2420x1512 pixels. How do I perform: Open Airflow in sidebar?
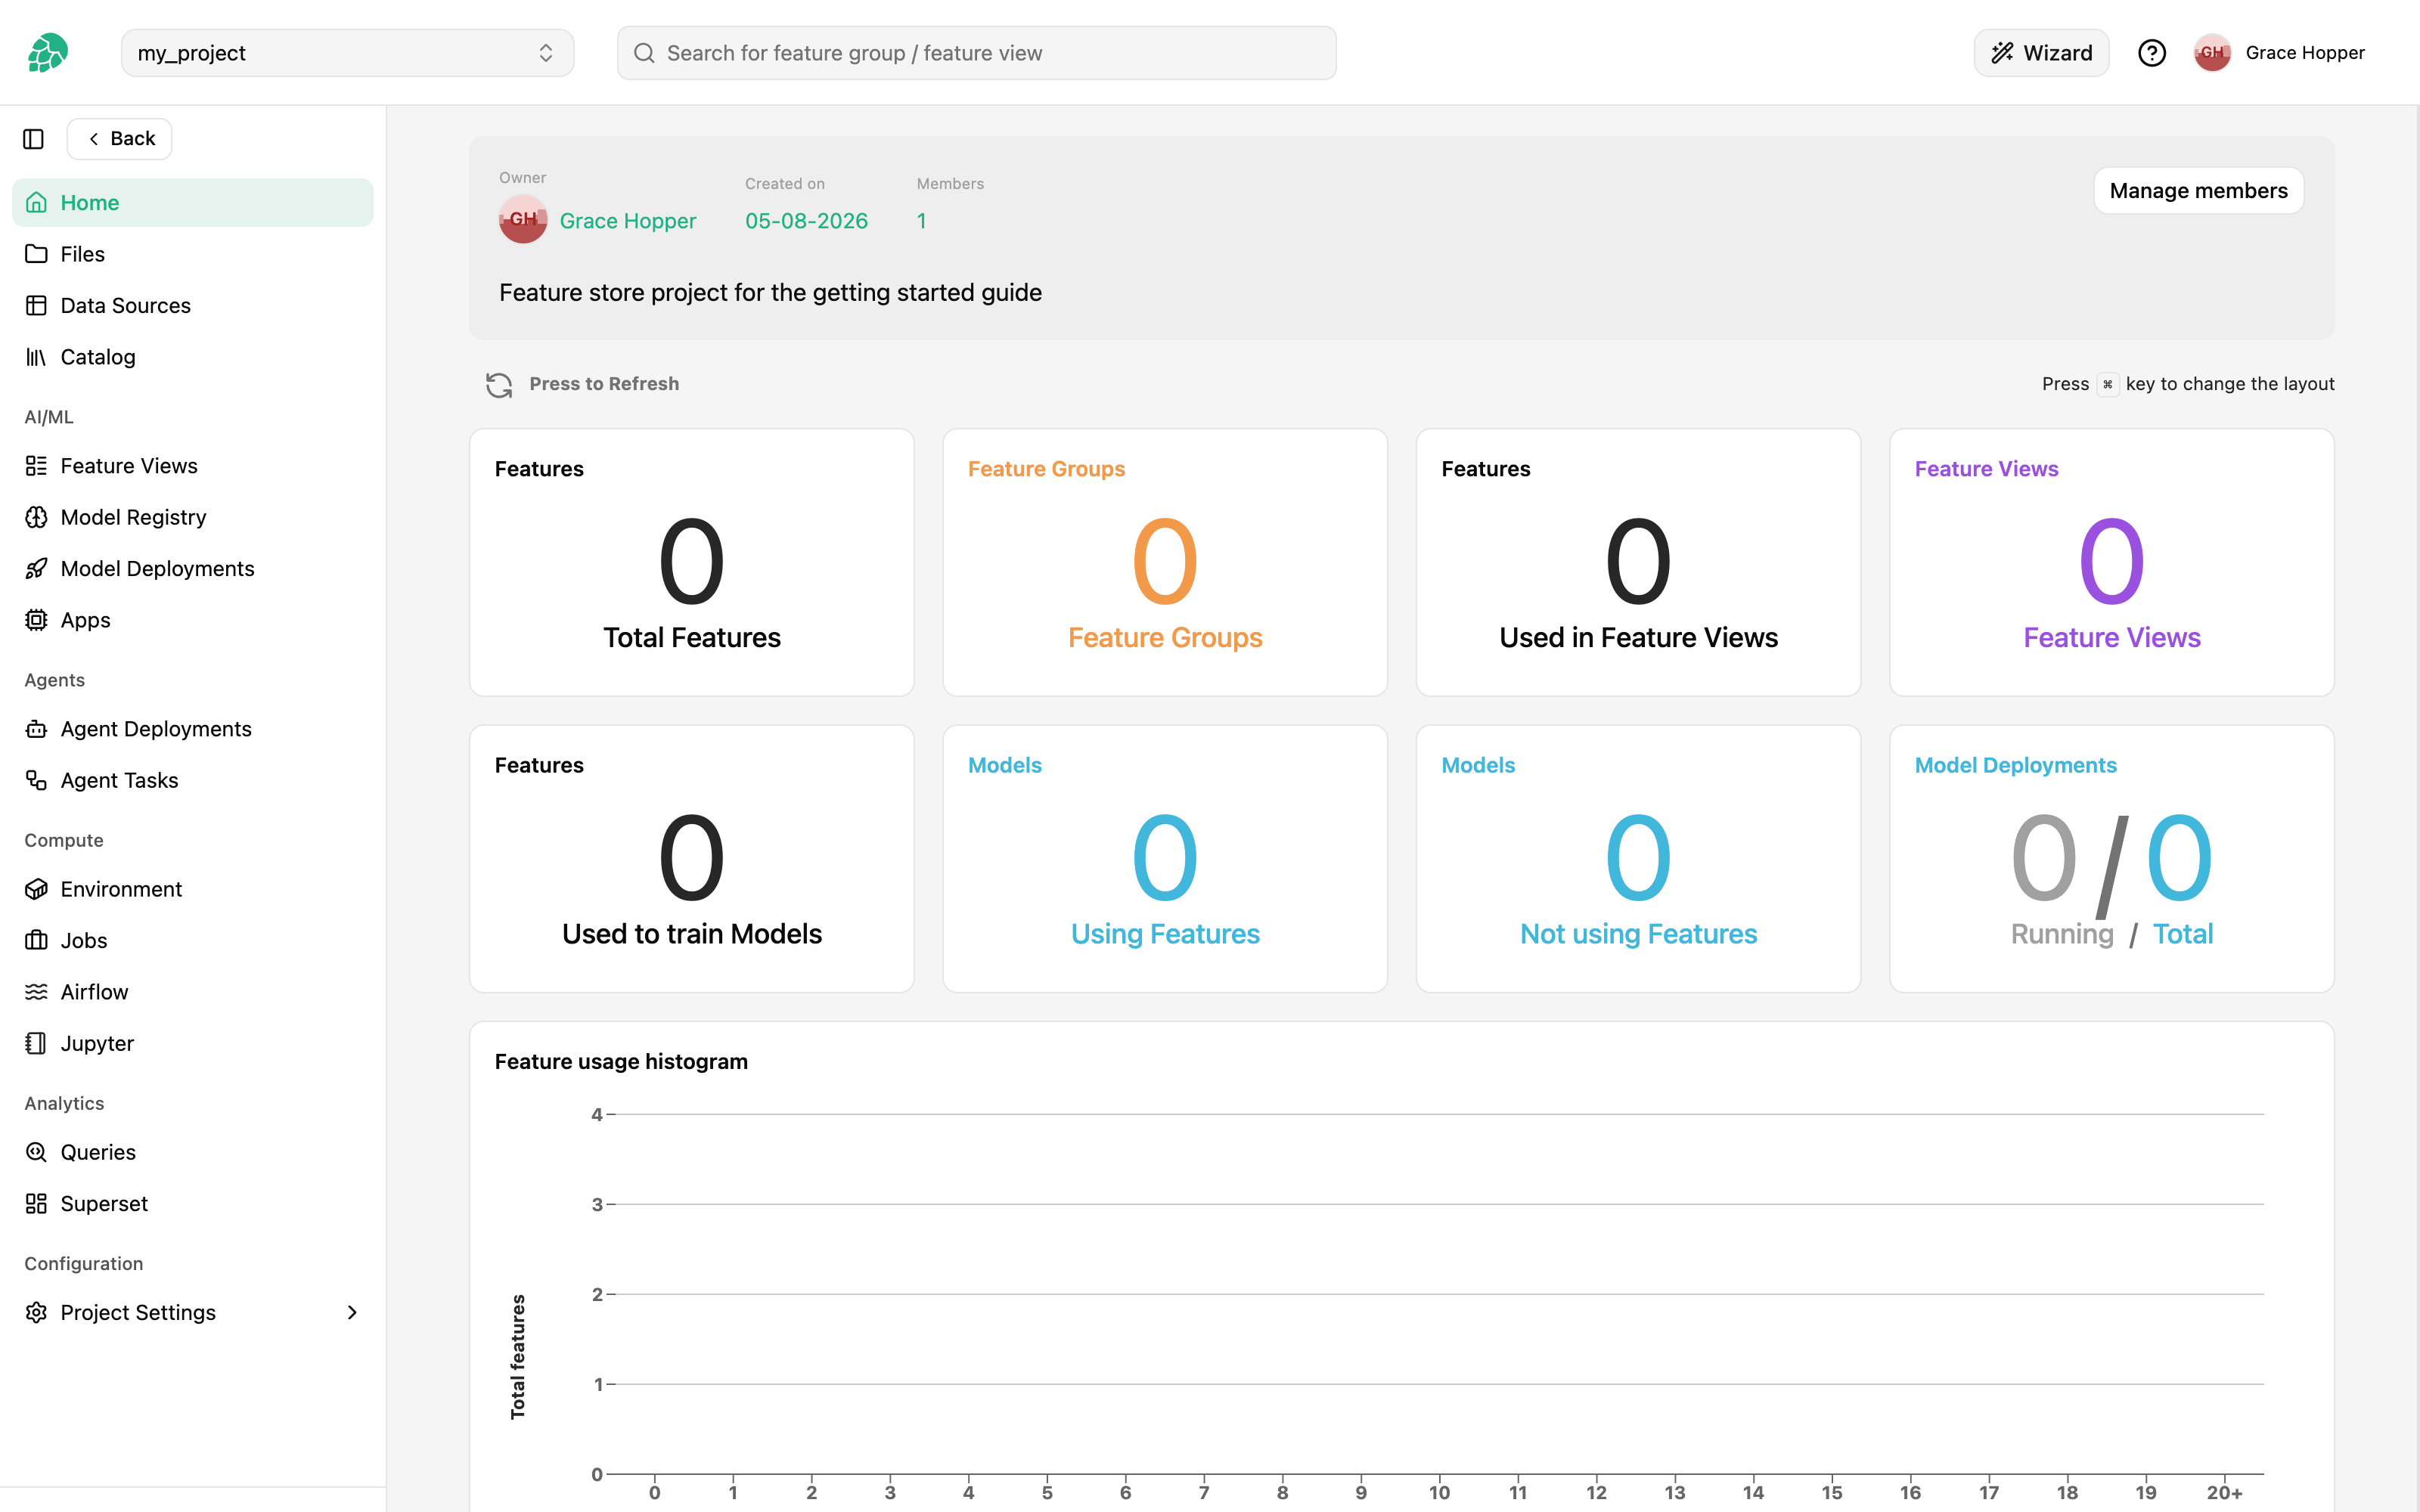(x=192, y=992)
